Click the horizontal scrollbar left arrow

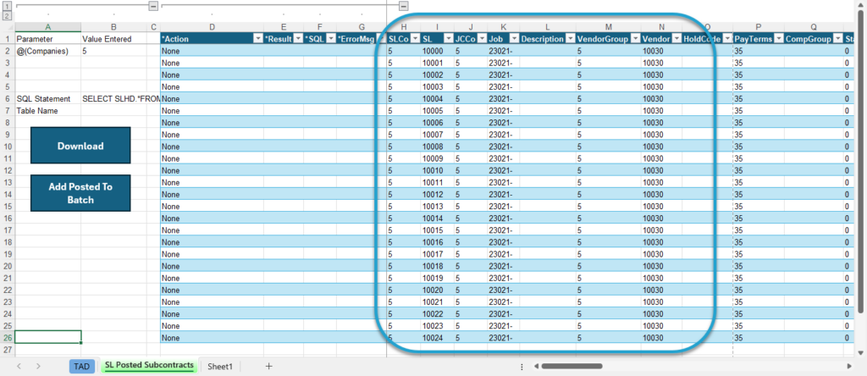(x=535, y=366)
